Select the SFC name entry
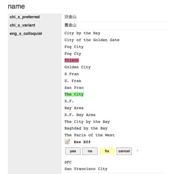Viewport: 192px width, 174px height. (x=68, y=162)
